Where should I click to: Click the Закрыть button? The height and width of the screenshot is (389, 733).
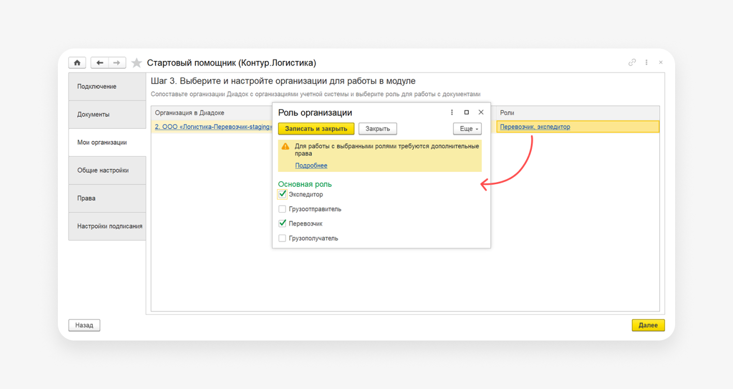coord(378,128)
